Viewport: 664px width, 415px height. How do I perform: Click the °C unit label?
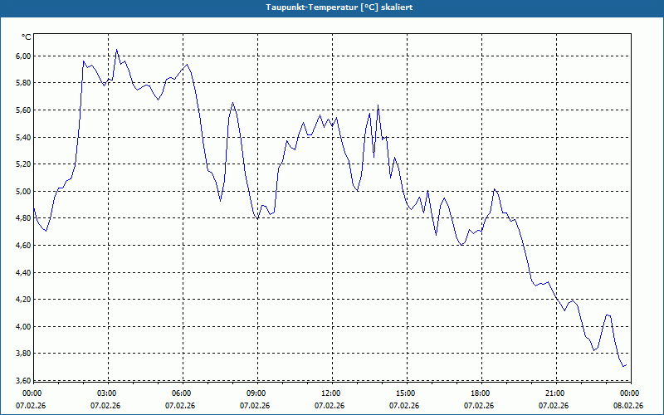pyautogui.click(x=27, y=37)
